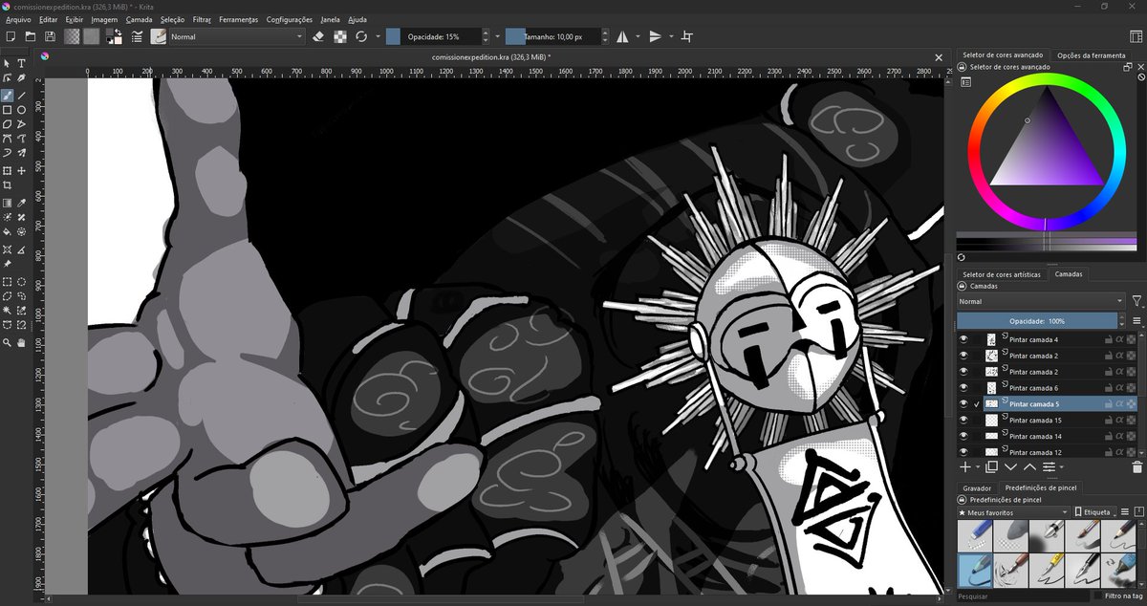Lock Pintar camada 4 layer

coord(1108,339)
